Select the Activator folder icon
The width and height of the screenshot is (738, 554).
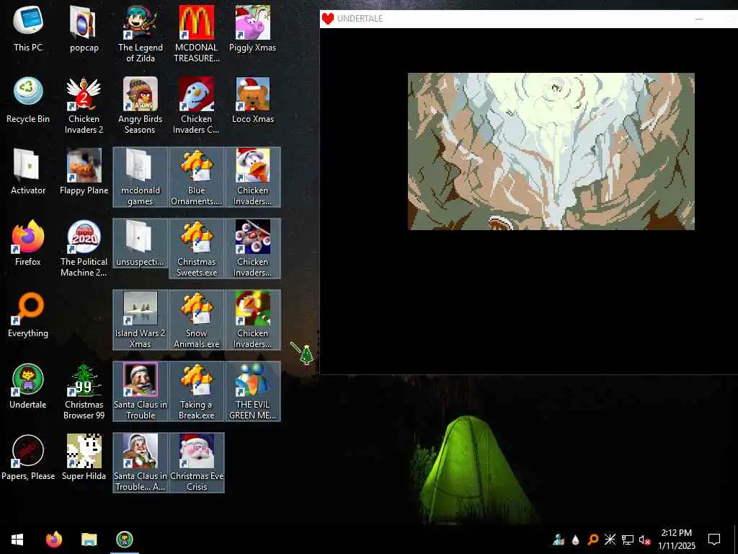[x=28, y=172]
